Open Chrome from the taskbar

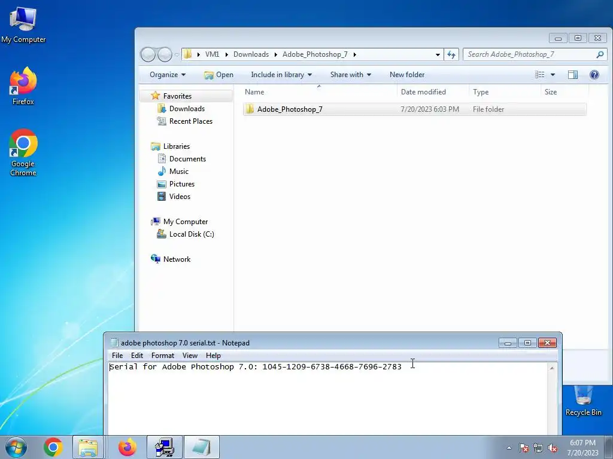(53, 447)
